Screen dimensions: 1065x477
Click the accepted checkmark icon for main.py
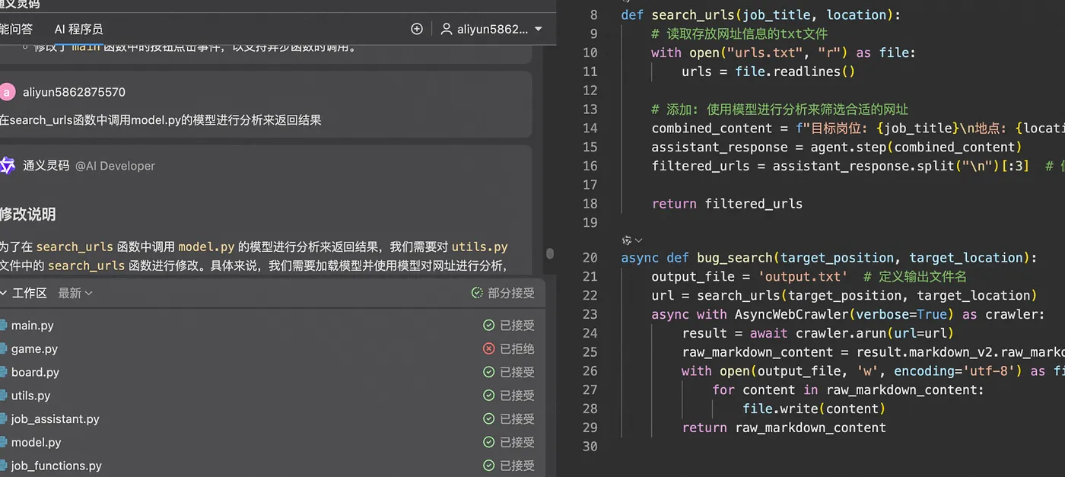pos(489,326)
